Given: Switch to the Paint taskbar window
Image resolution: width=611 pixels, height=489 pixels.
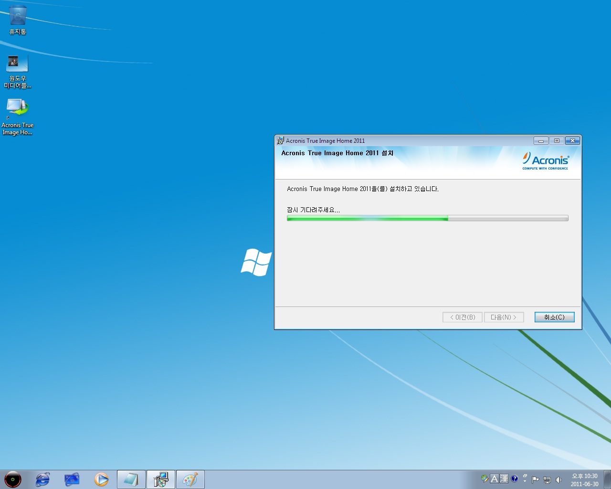Looking at the screenshot, I should (x=190, y=479).
